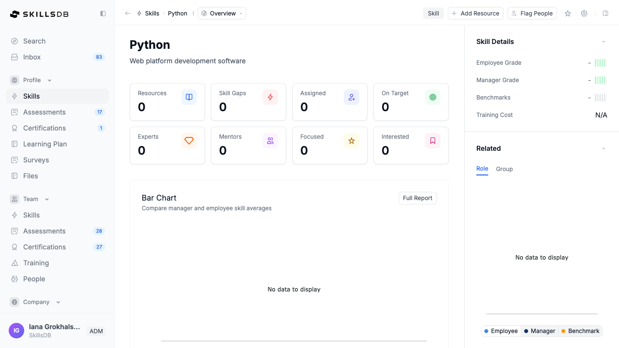Image resolution: width=619 pixels, height=348 pixels.
Task: Toggle the left sidebar collapse button
Action: coord(103,14)
